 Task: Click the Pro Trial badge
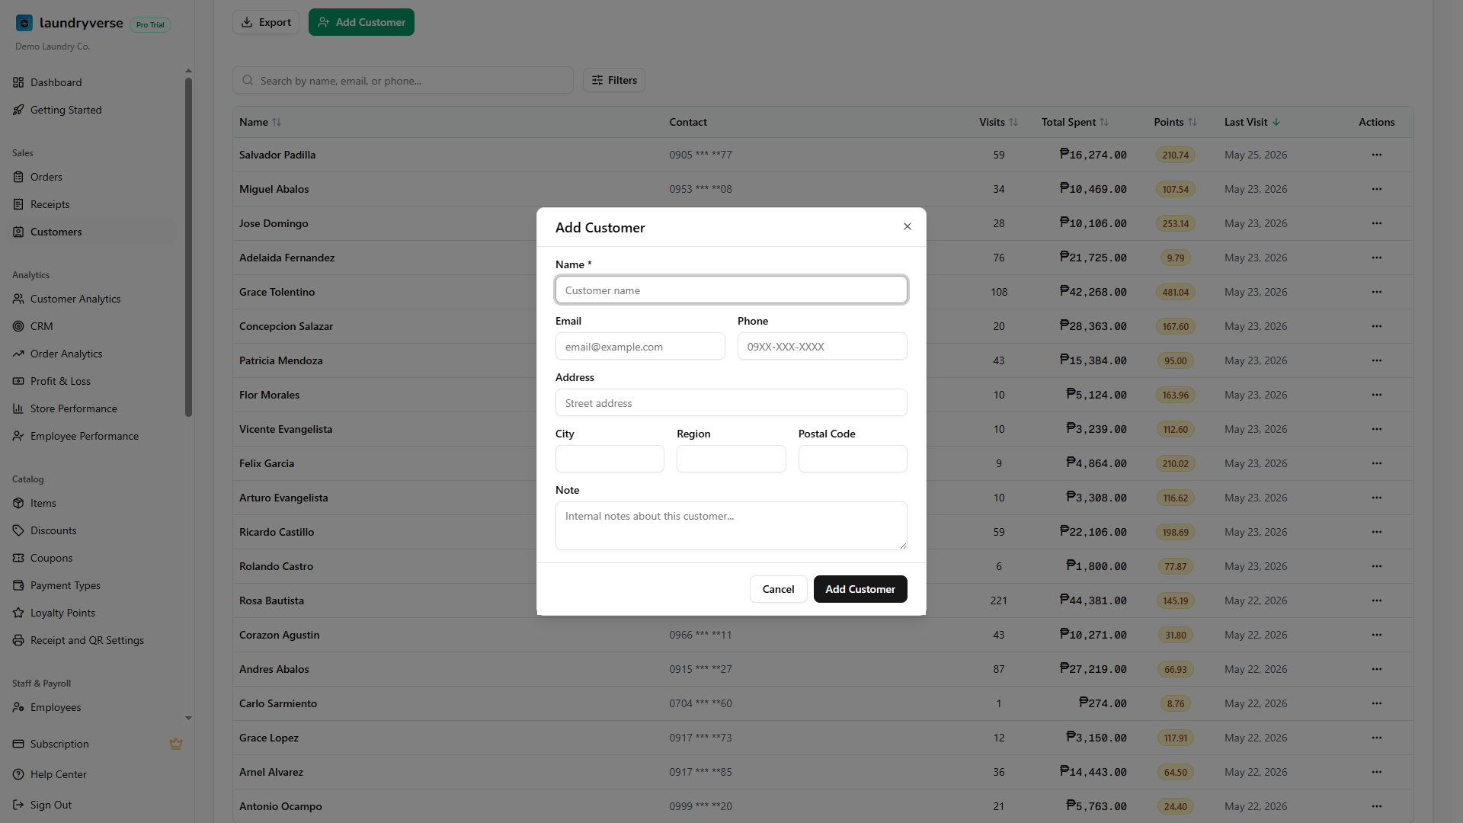150,24
